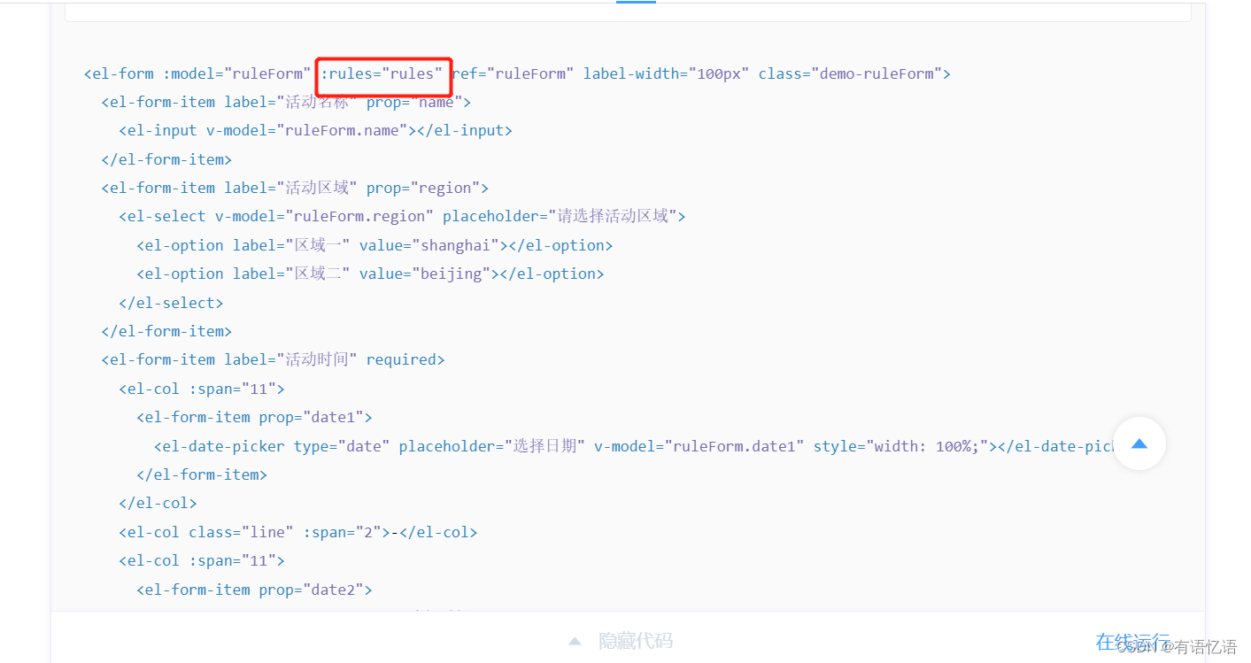Click the el-option value="shanghai" line

coord(375,245)
